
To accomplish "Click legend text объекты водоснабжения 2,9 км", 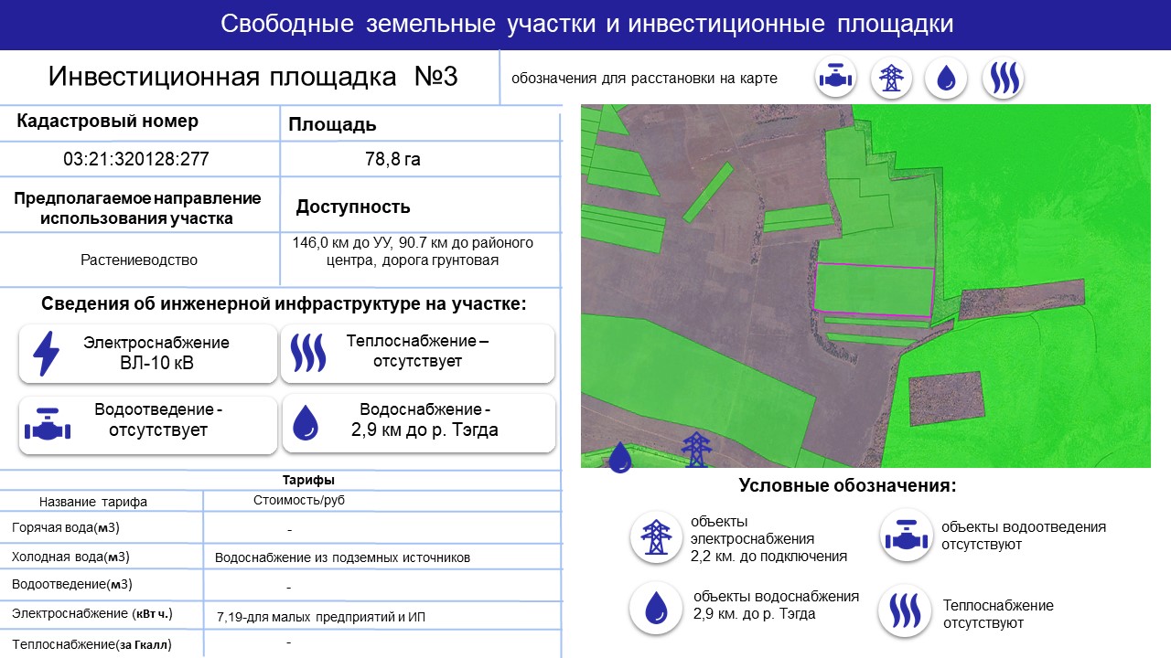I will (x=777, y=605).
